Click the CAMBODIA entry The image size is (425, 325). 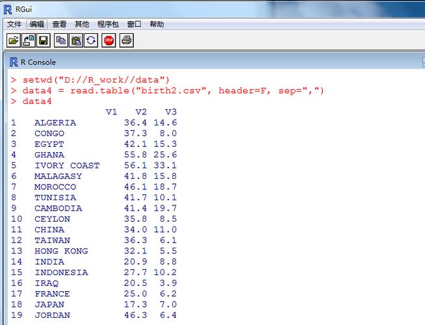tap(58, 208)
